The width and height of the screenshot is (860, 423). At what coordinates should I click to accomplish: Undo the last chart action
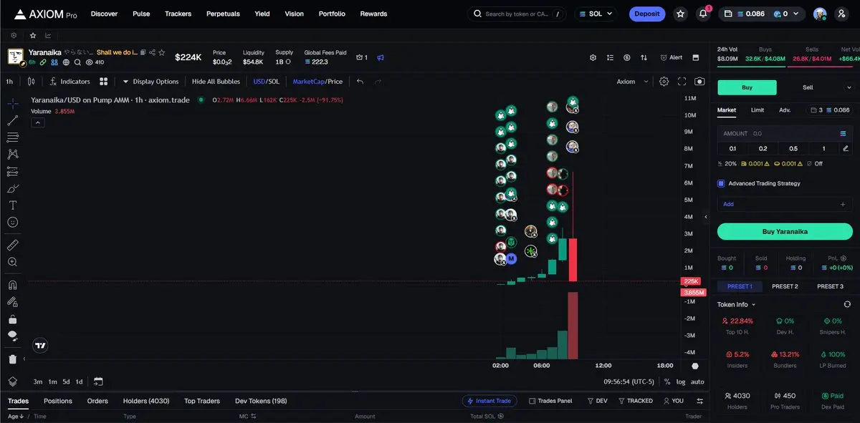pyautogui.click(x=360, y=82)
